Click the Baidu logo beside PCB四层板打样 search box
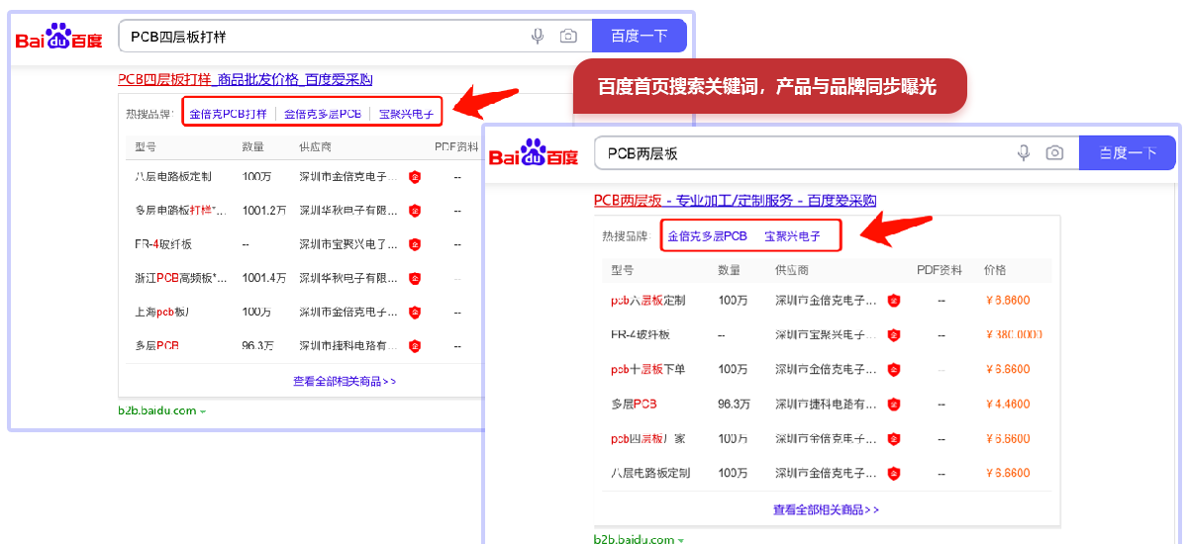The height and width of the screenshot is (544, 1188). tap(58, 38)
